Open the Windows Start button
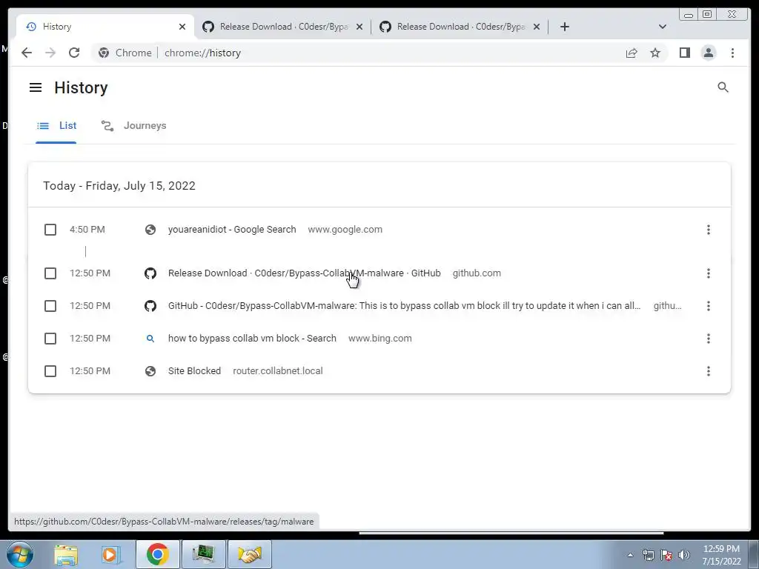 click(x=20, y=554)
